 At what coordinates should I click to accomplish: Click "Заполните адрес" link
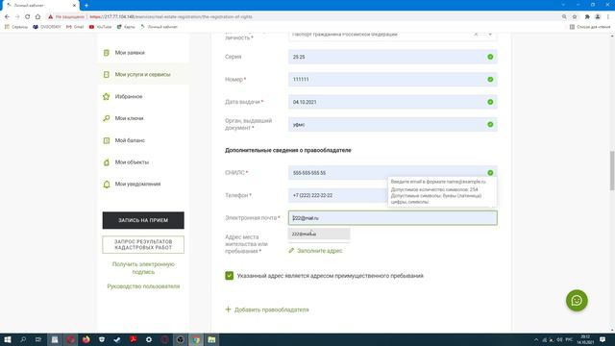point(320,251)
